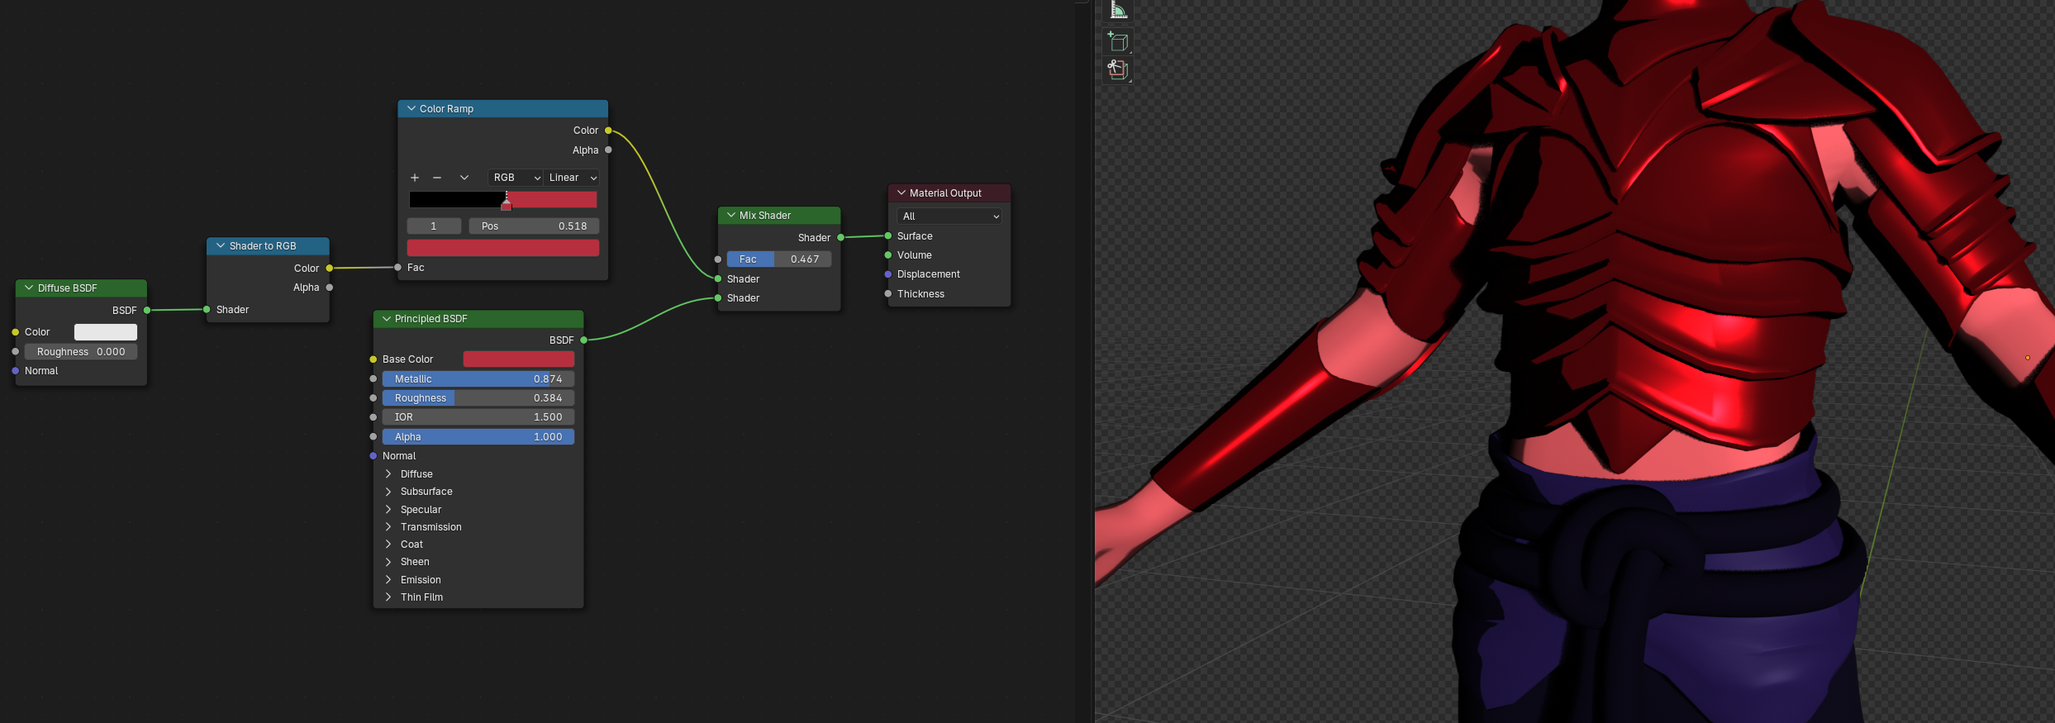Image resolution: width=2055 pixels, height=723 pixels.
Task: Select the Add Cube tool
Action: (1118, 41)
